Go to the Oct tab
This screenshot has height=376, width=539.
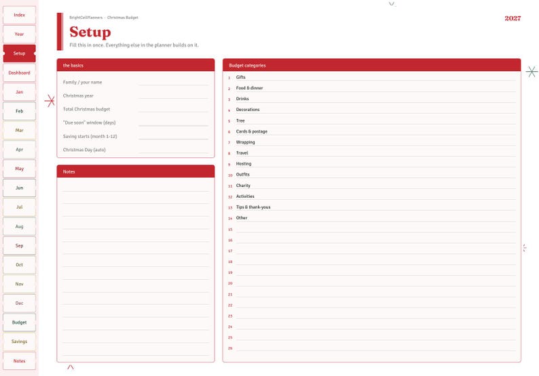pyautogui.click(x=19, y=265)
